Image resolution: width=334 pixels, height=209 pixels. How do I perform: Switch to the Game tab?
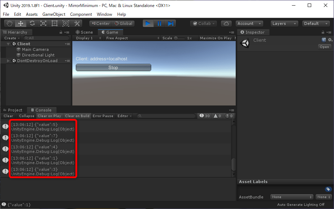tap(110, 32)
